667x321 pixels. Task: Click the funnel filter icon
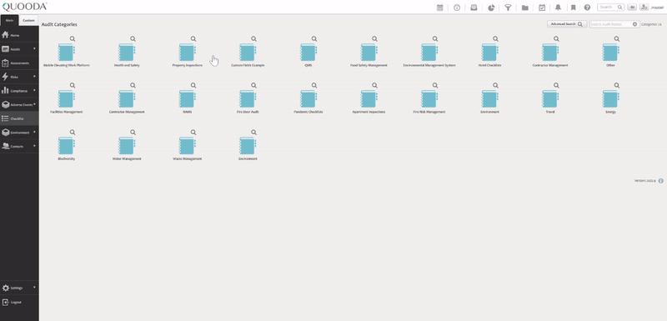pyautogui.click(x=508, y=8)
